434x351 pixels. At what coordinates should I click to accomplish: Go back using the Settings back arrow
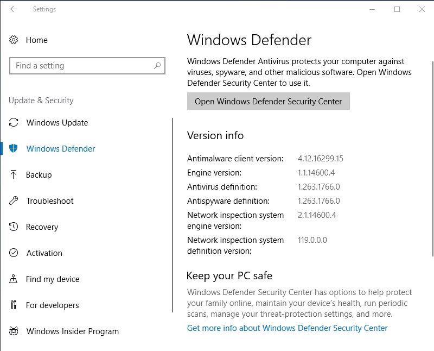click(x=14, y=9)
